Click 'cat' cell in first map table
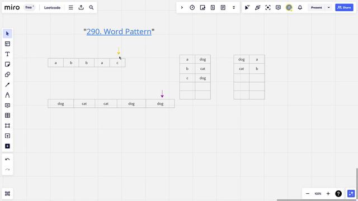The width and height of the screenshot is (358, 201). tap(202, 69)
